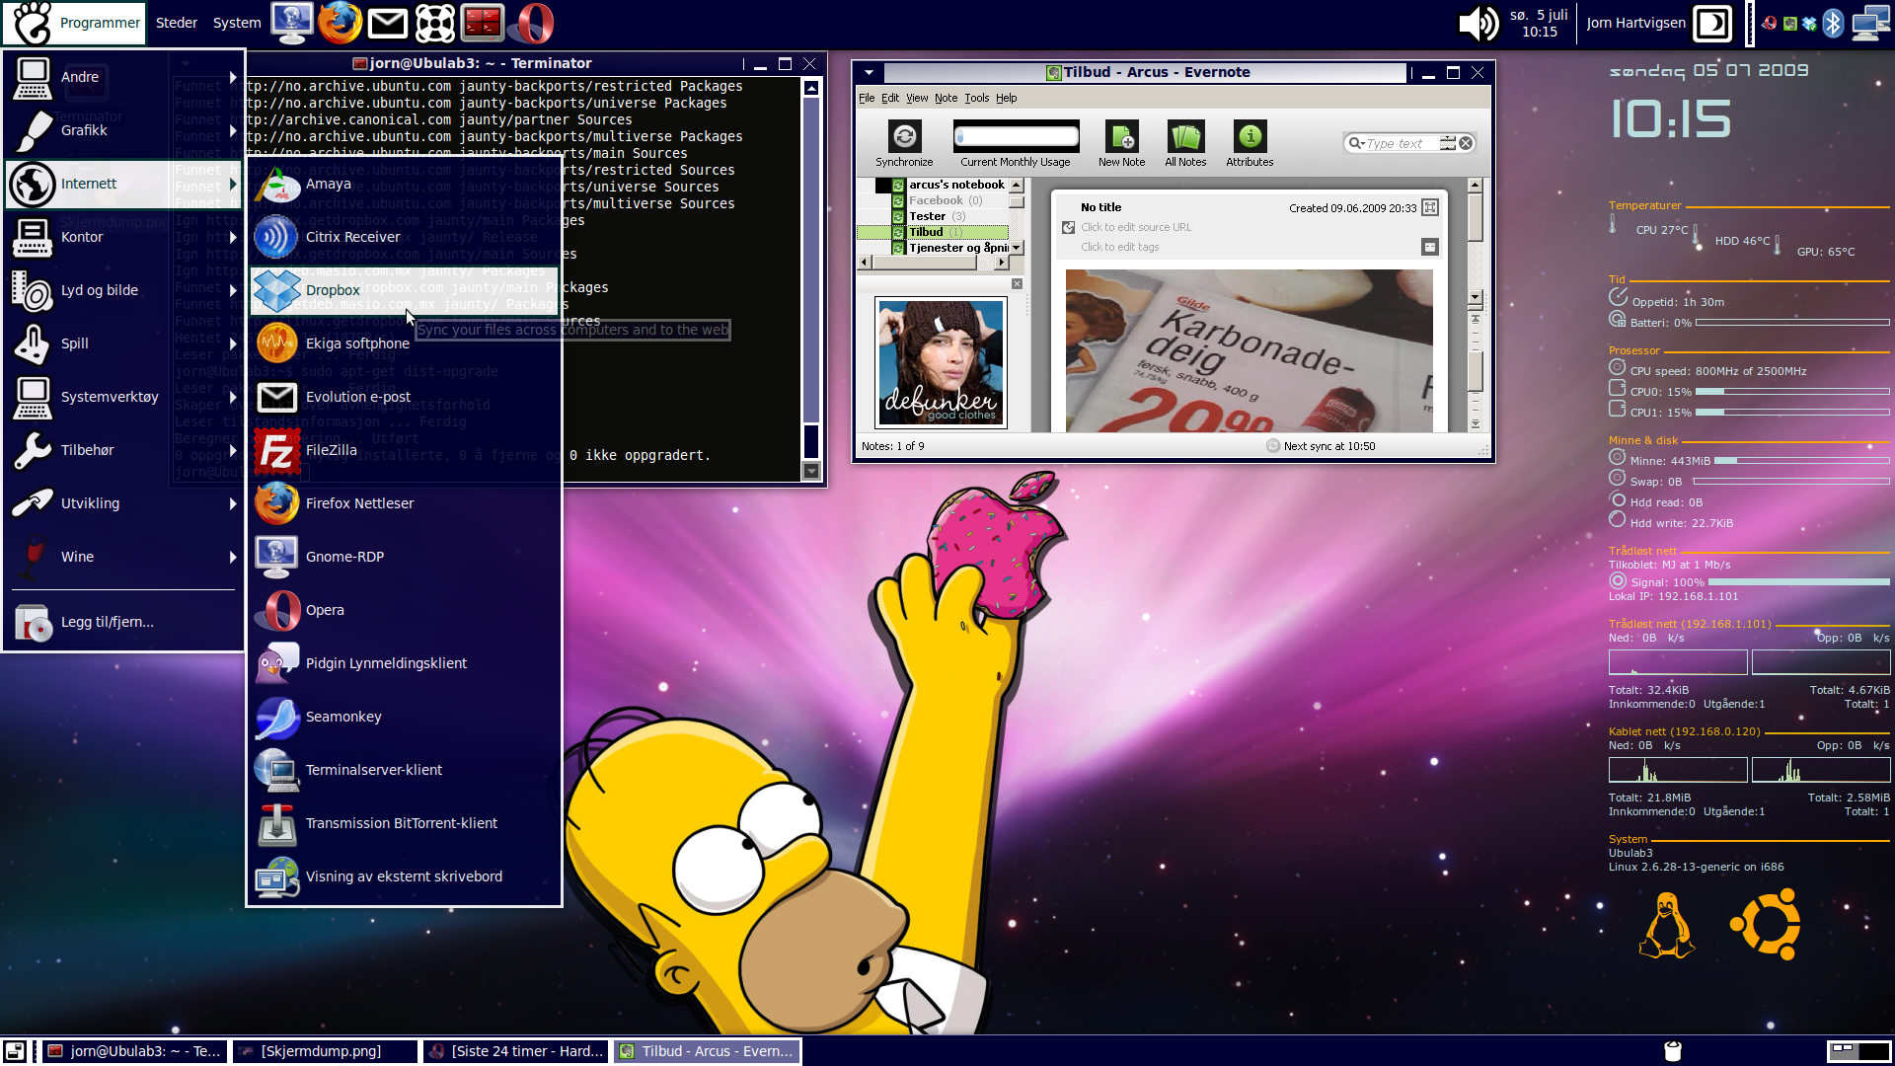Image resolution: width=1895 pixels, height=1066 pixels.
Task: Click the remote desktop monitor launcher in top panel
Action: [x=292, y=23]
